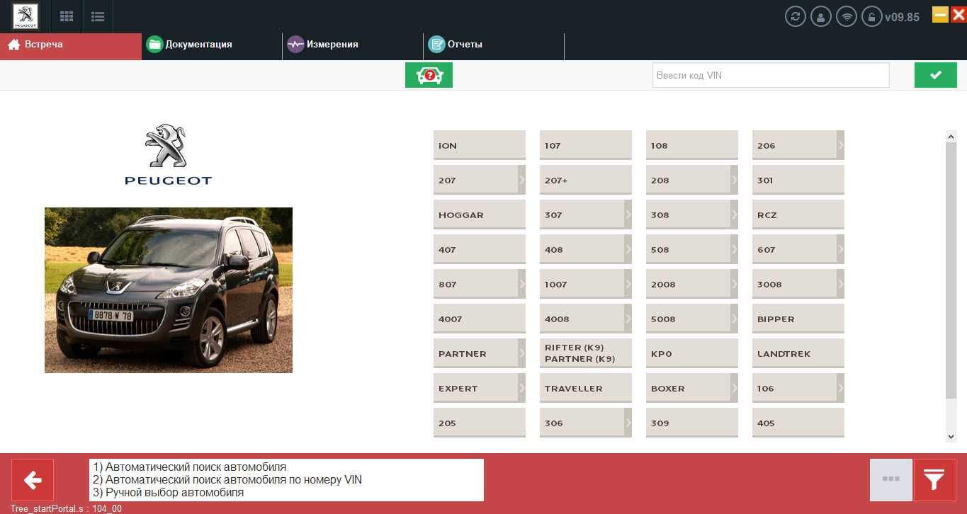Select the HOGGAR model
The width and height of the screenshot is (967, 514).
point(480,215)
